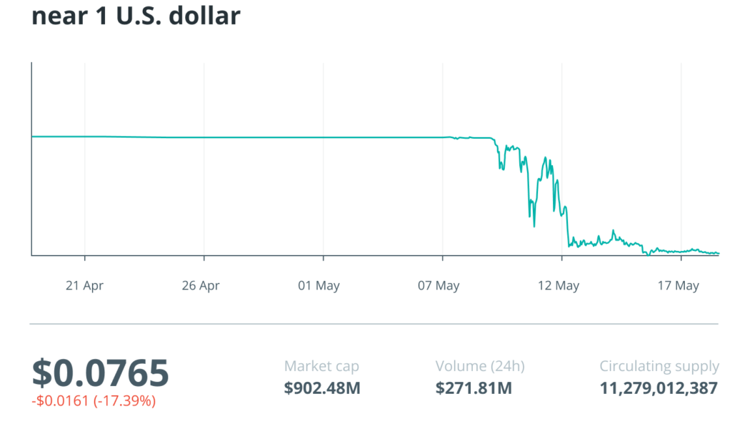Click the 17 May axis label

point(678,286)
